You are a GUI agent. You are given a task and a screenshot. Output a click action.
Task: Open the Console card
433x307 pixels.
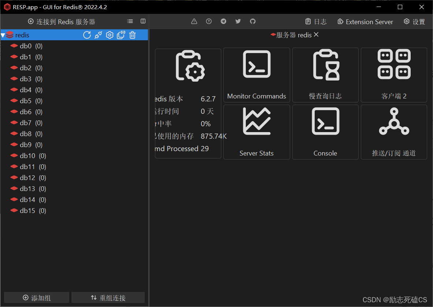325,132
